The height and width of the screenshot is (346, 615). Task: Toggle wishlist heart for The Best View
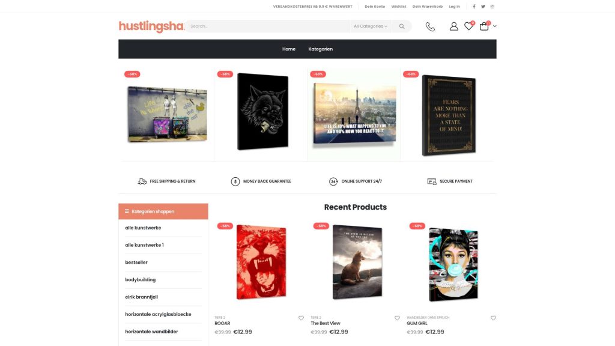point(397,318)
